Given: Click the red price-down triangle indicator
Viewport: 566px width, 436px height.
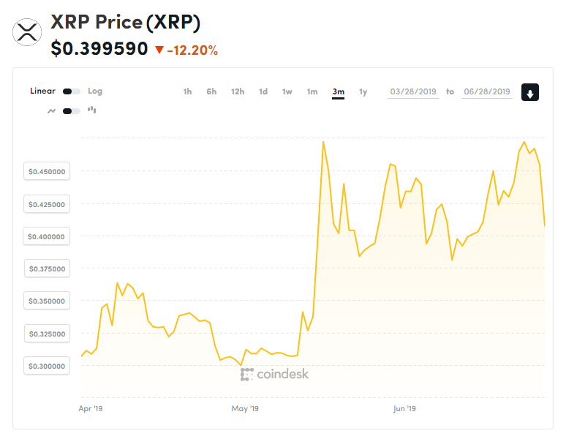Looking at the screenshot, I should (x=159, y=50).
